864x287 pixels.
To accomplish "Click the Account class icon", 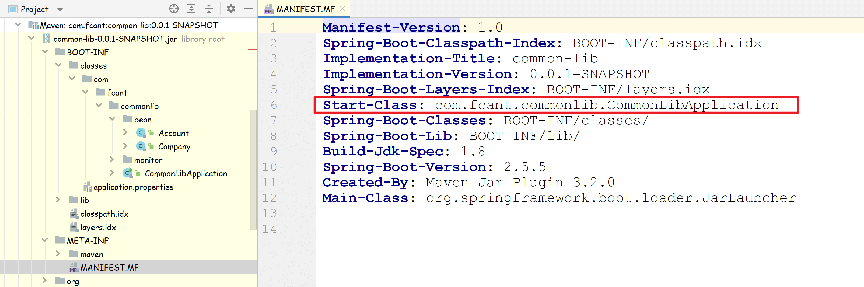I will pos(141,133).
